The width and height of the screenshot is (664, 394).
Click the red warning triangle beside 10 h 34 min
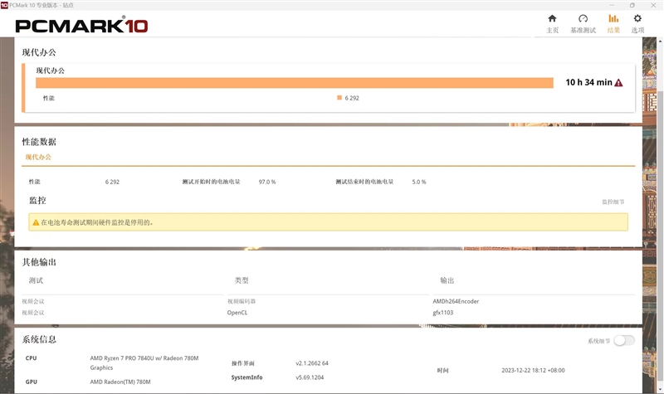click(618, 83)
